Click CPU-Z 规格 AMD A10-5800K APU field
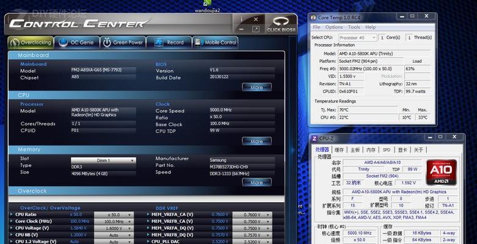The image size is (477, 244). [399, 192]
